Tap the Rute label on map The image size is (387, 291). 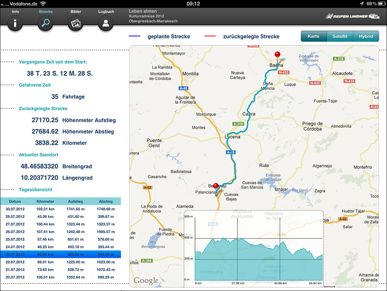(264, 165)
